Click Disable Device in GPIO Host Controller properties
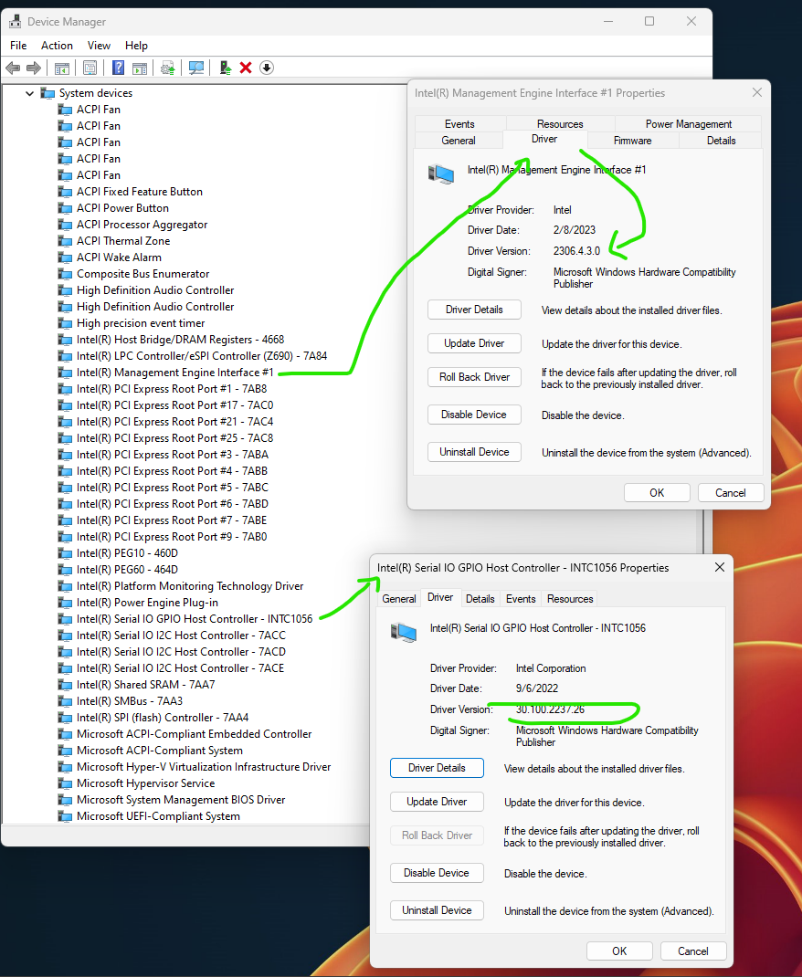 pos(437,873)
